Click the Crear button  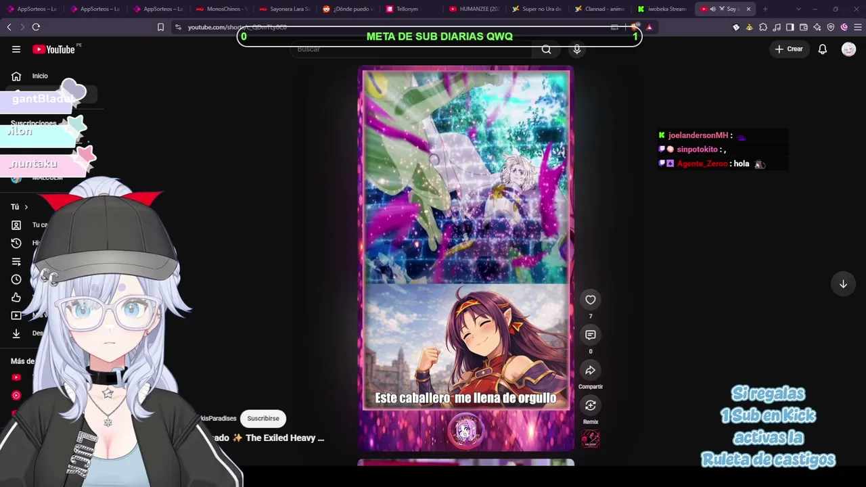tap(789, 49)
